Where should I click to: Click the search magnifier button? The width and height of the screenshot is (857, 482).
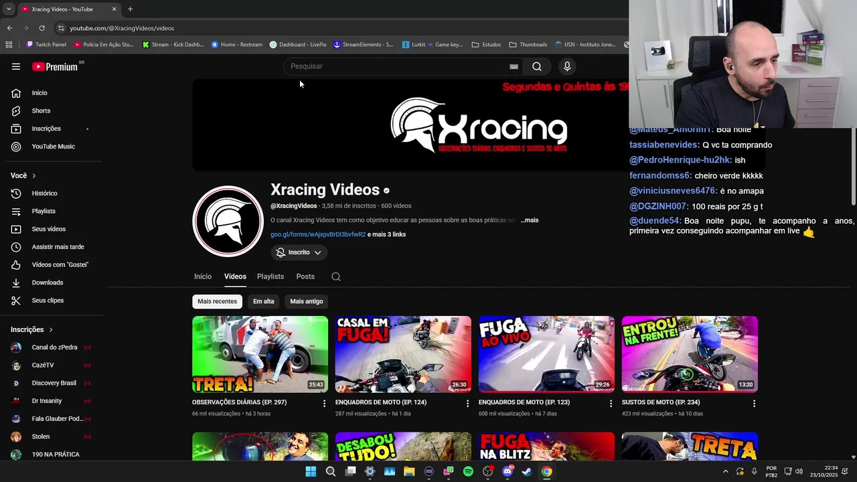coord(537,66)
